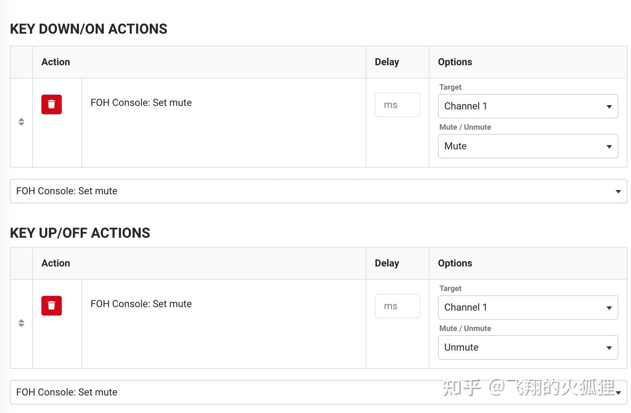Click Action column header in Key Down table

pos(56,62)
